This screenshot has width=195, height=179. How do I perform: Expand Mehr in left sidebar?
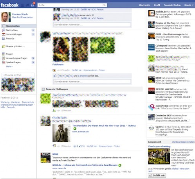coord(9,66)
